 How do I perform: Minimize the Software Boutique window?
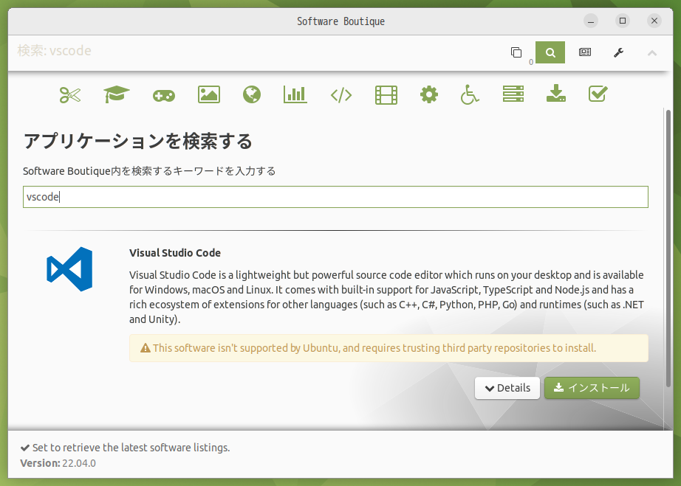click(x=591, y=21)
